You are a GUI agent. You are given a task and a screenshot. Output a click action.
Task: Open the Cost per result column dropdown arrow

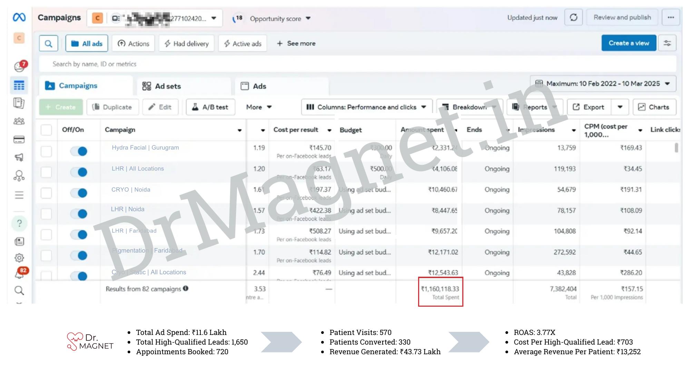[329, 130]
